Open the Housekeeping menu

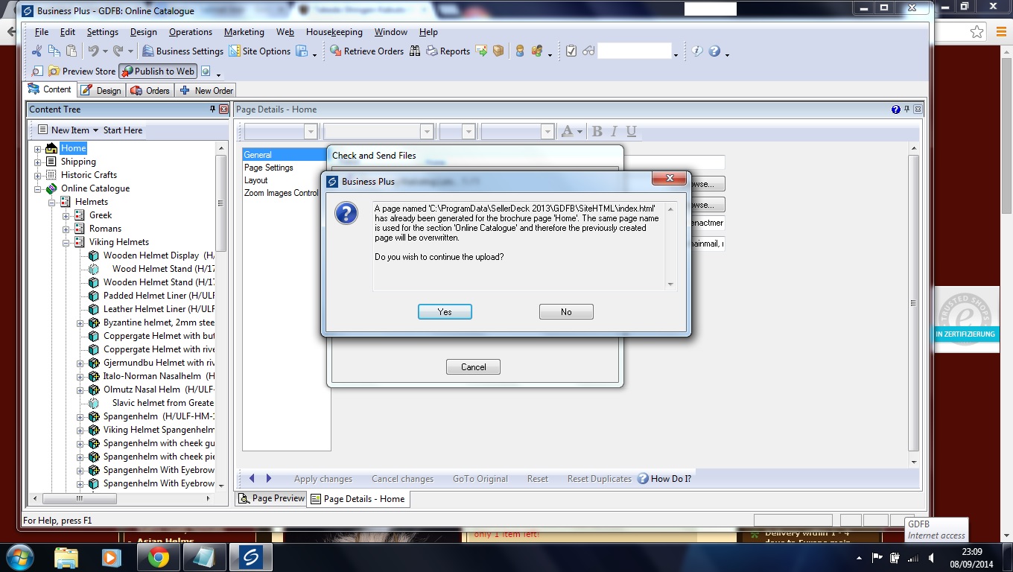pyautogui.click(x=334, y=32)
